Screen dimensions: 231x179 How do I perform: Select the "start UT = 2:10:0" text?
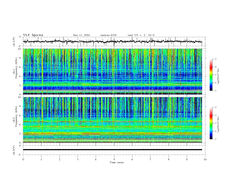(141, 35)
